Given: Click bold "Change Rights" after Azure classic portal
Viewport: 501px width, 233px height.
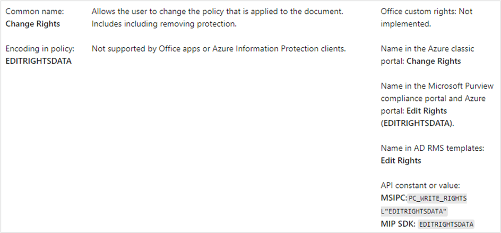Looking at the screenshot, I should coord(434,62).
